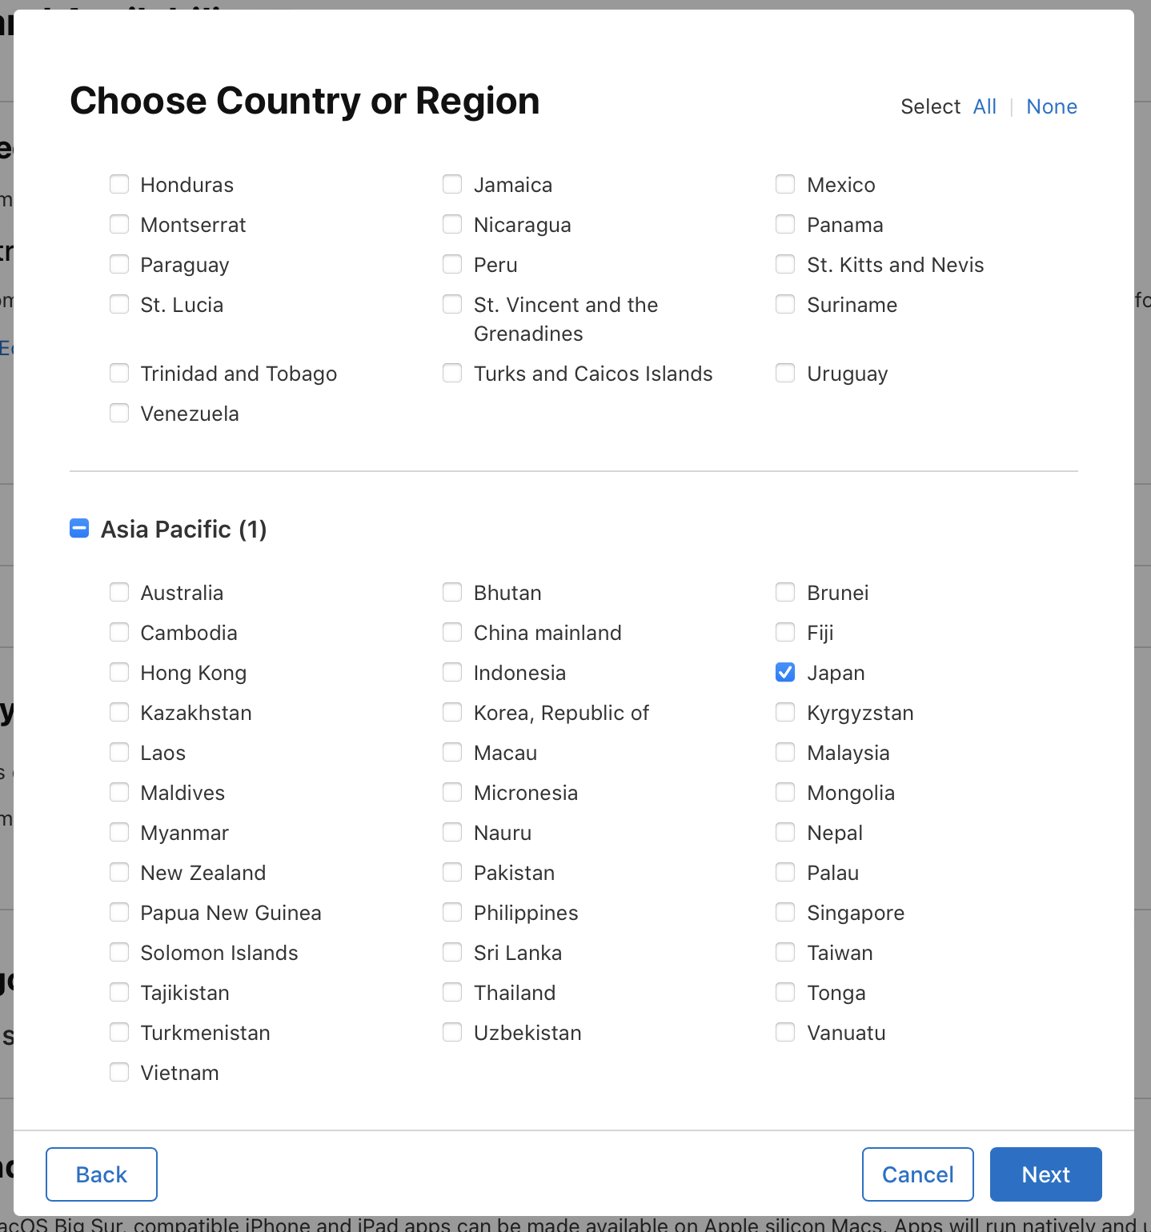Enable Korea, Republic of

coord(452,712)
